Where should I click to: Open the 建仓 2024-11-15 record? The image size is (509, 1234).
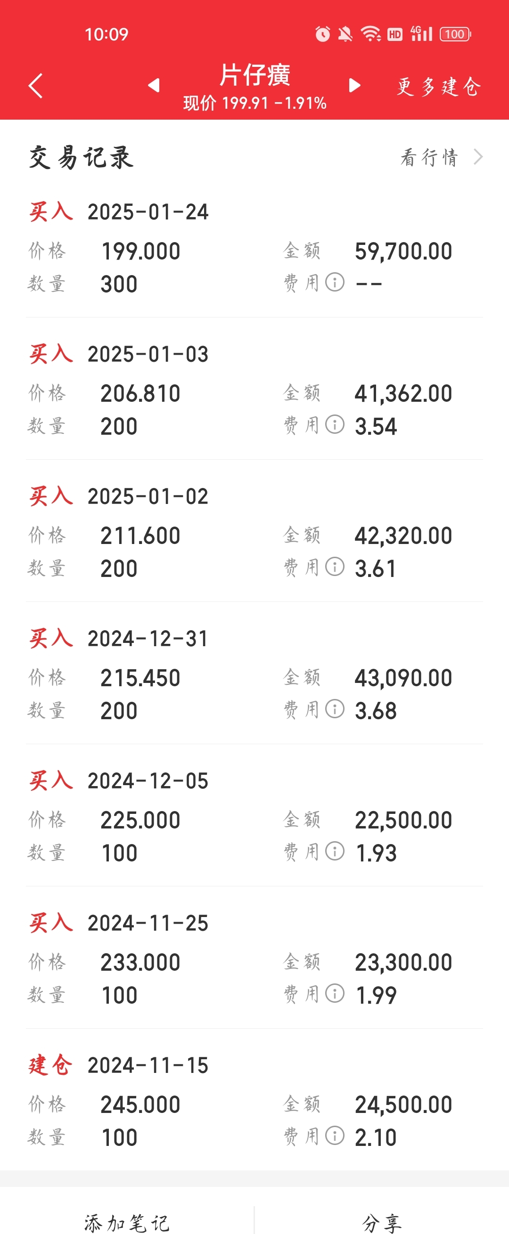coord(254,1101)
